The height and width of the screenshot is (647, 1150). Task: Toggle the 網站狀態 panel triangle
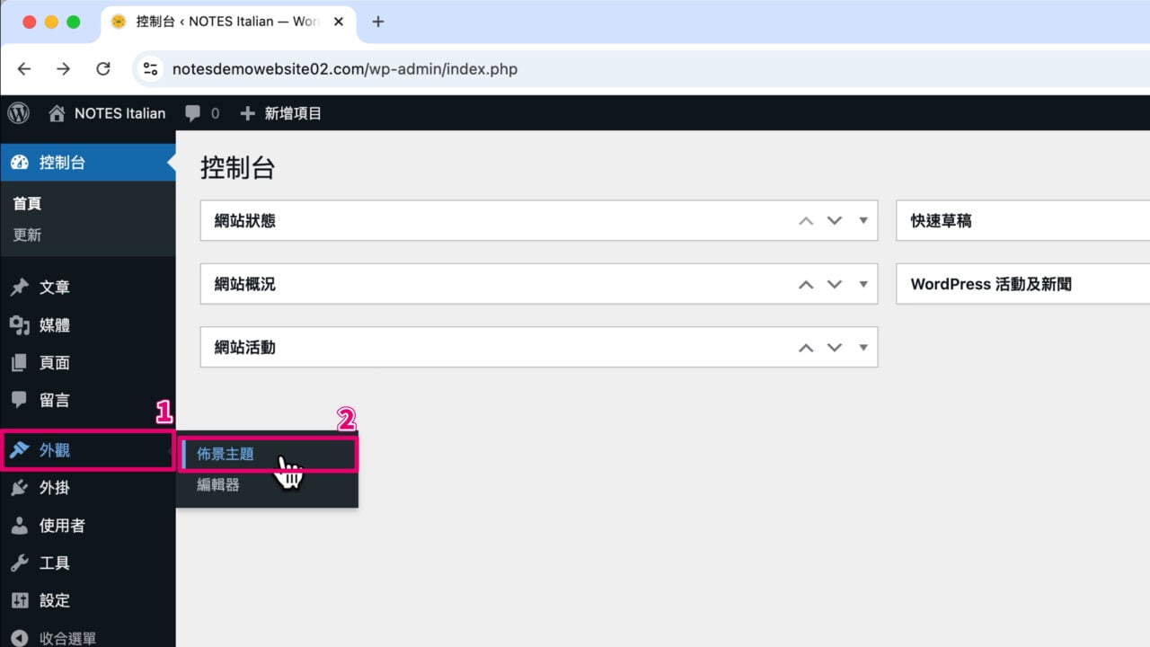click(863, 220)
